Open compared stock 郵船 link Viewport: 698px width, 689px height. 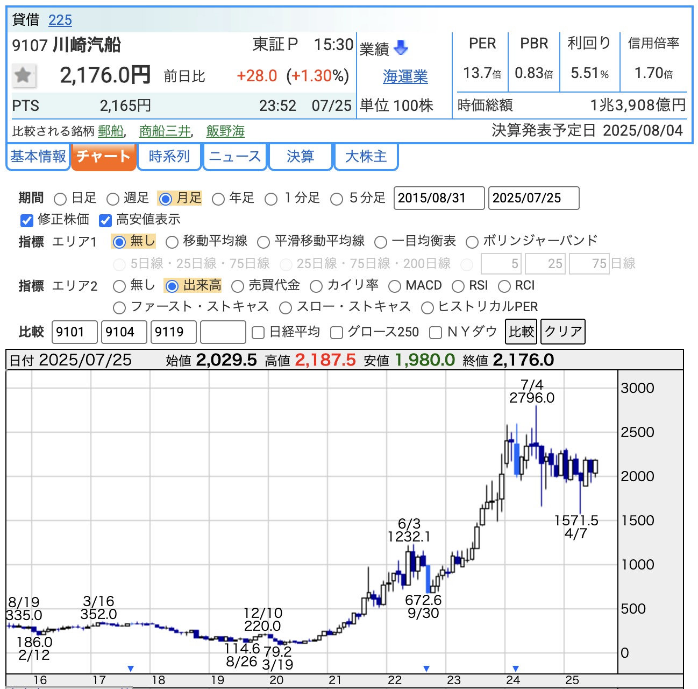[111, 131]
